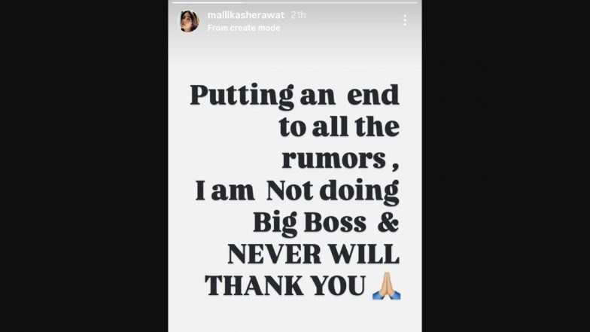This screenshot has height=332, width=590.
Task: Click the I am Not doing line
Action: click(x=297, y=191)
